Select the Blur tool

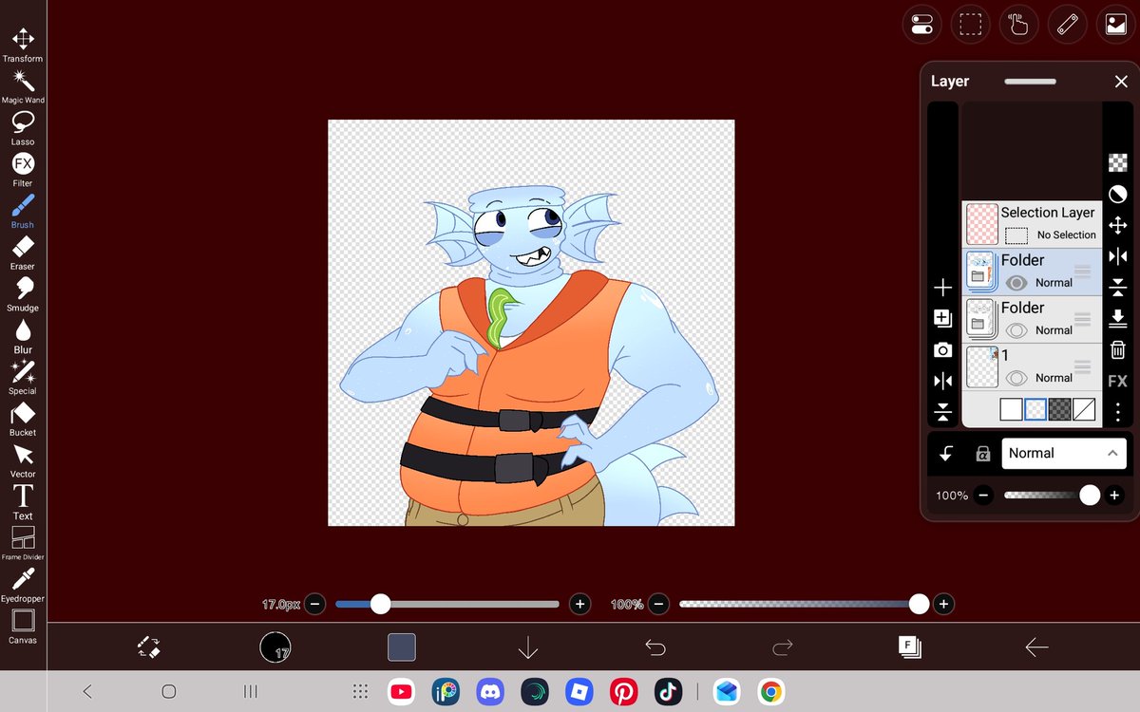pyautogui.click(x=23, y=335)
